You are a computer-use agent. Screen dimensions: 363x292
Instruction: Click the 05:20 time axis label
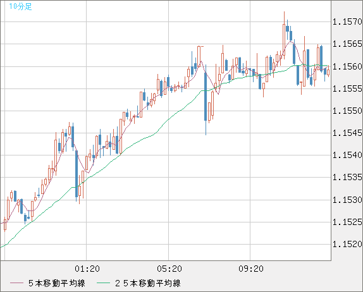click(x=169, y=269)
